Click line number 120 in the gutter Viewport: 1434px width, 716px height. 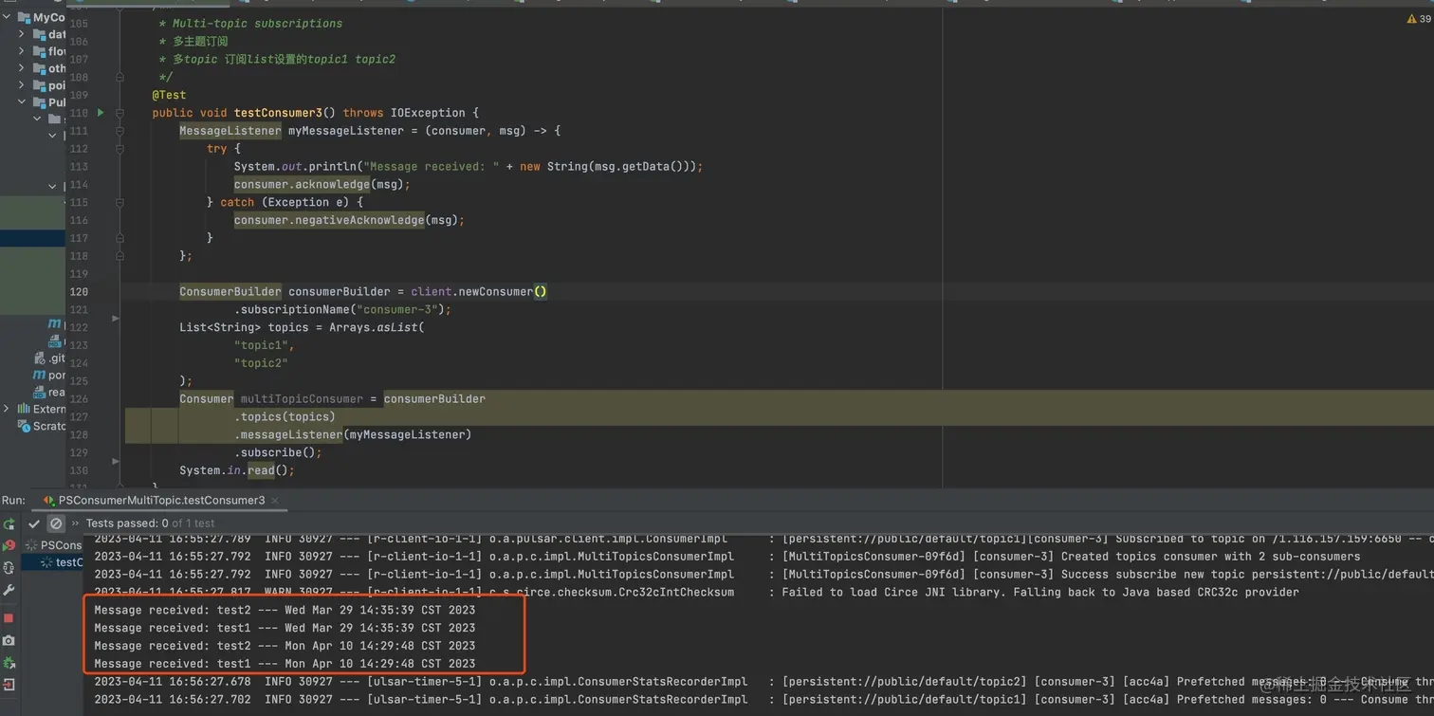coord(79,292)
